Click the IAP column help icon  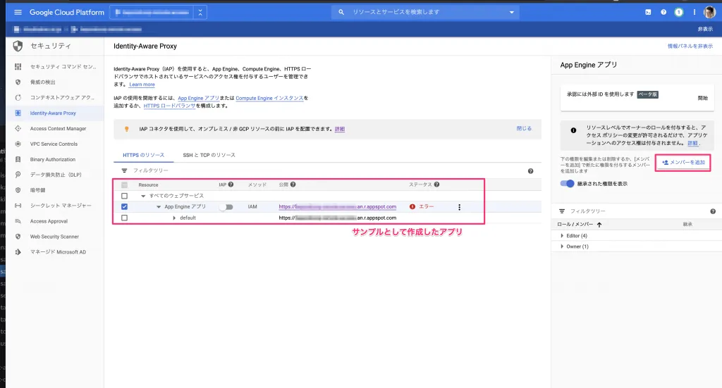click(x=231, y=184)
